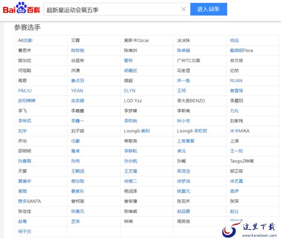Open the 孙亦航 link

131,161
